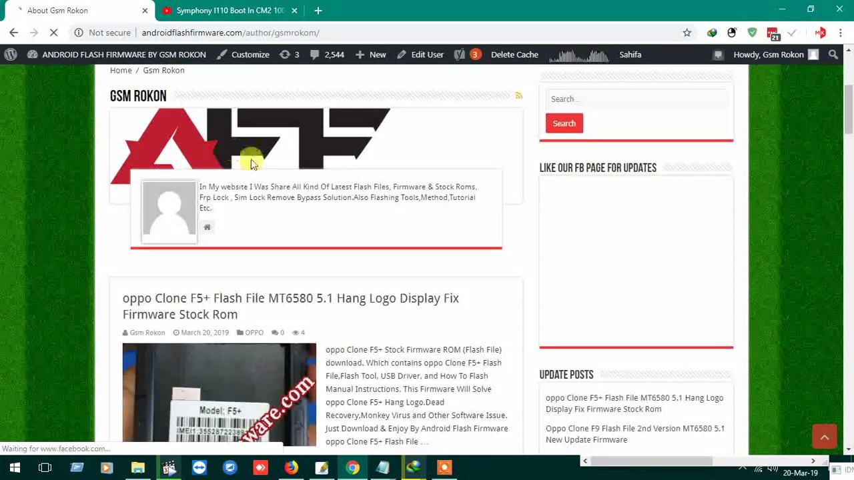Open sidebar post Oppo Clone F9 2nd Version

tap(635, 434)
